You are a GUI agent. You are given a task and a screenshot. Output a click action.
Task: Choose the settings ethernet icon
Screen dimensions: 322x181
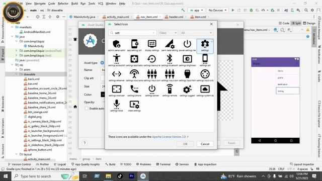116,75
